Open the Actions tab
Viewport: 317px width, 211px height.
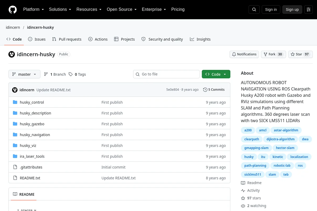(x=98, y=39)
